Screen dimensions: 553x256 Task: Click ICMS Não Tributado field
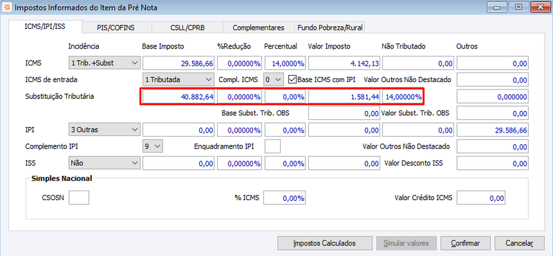coord(418,63)
